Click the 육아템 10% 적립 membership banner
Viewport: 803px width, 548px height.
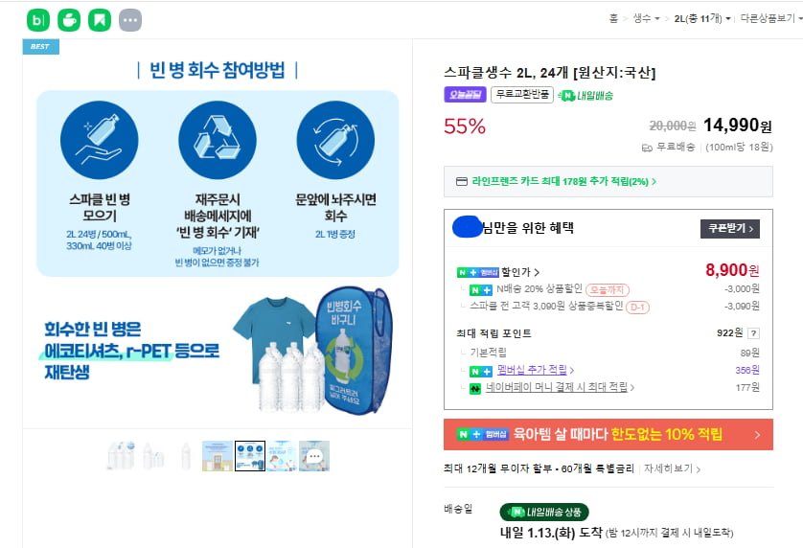pyautogui.click(x=608, y=434)
